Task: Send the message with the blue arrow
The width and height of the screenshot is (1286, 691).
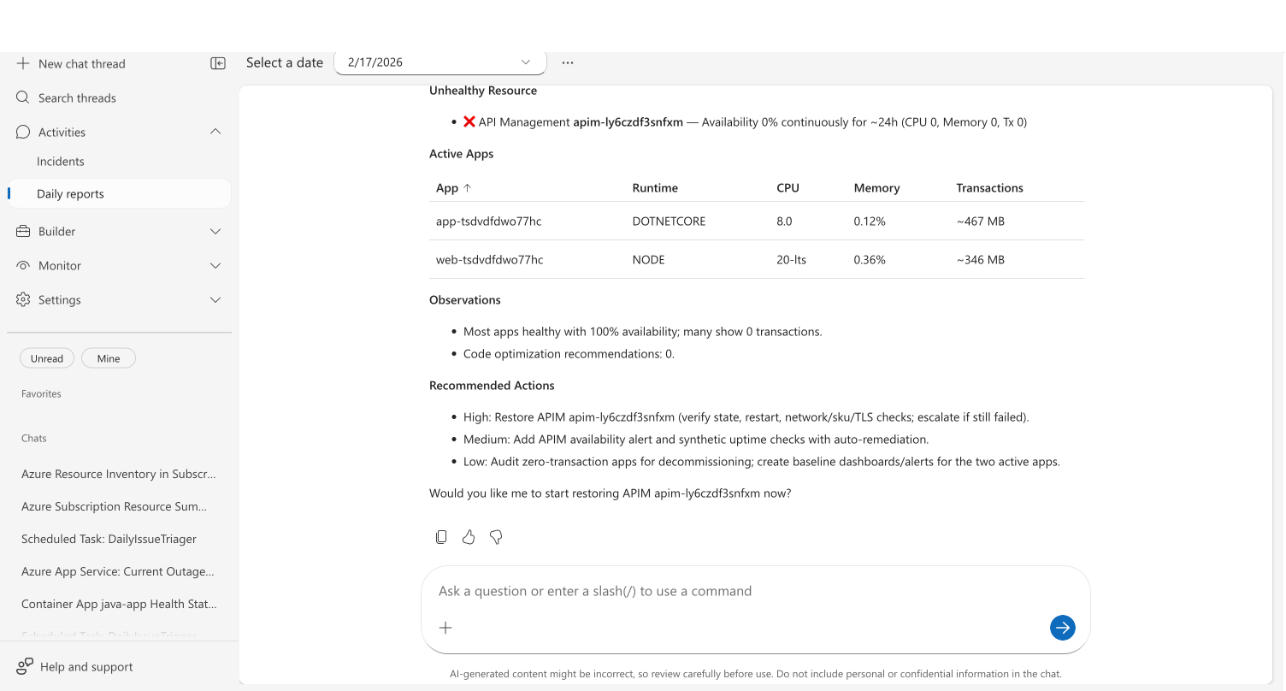Action: point(1062,628)
